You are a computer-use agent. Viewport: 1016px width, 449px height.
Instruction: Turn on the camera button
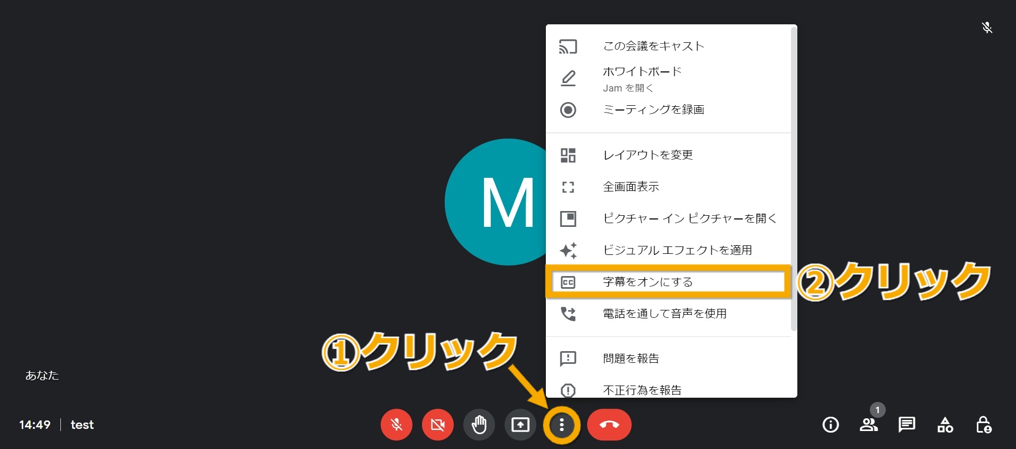coord(438,425)
